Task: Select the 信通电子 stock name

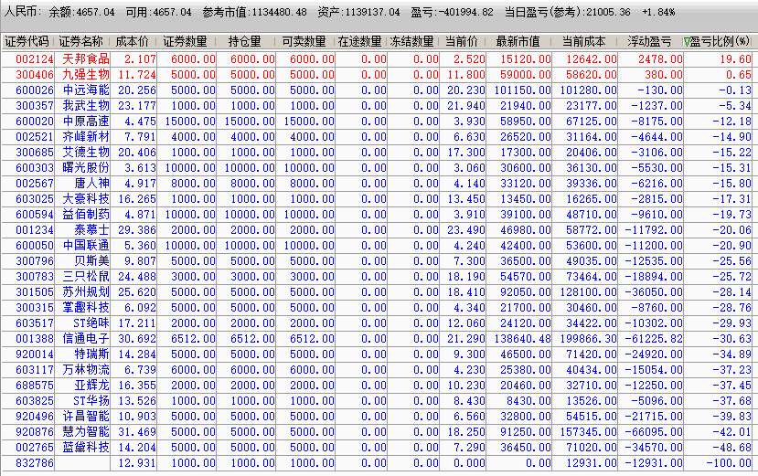Action: [86, 339]
